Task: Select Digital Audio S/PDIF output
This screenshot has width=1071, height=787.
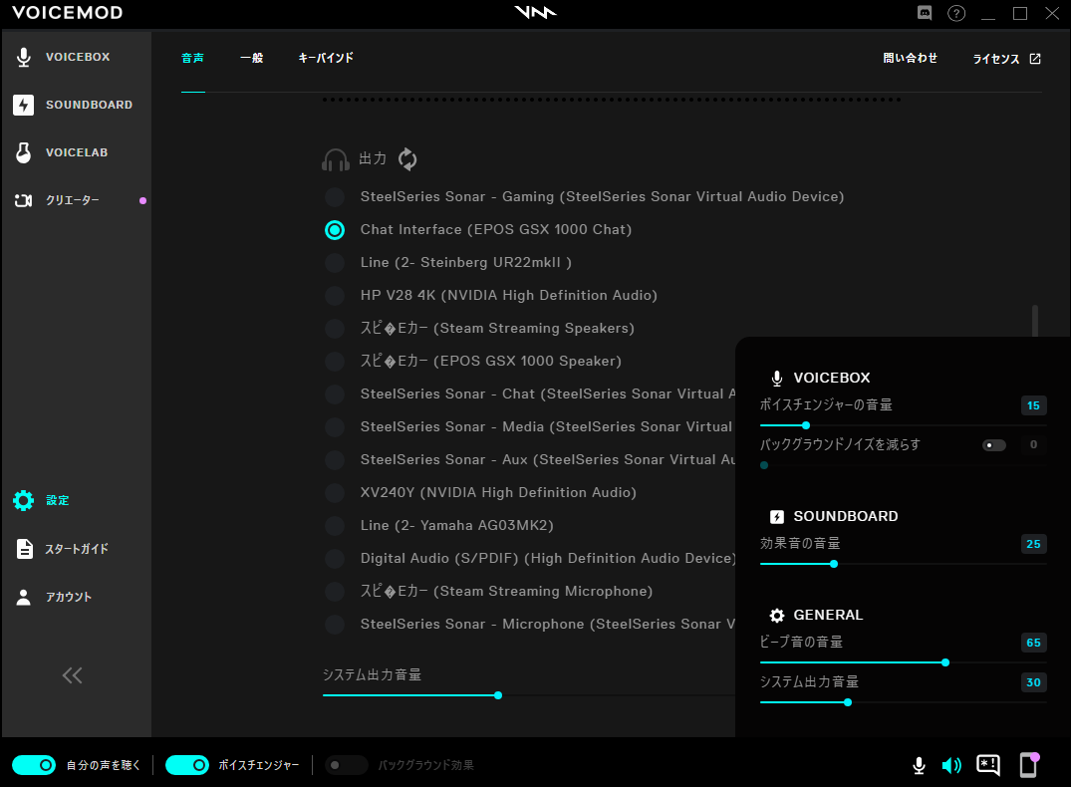Action: click(335, 559)
